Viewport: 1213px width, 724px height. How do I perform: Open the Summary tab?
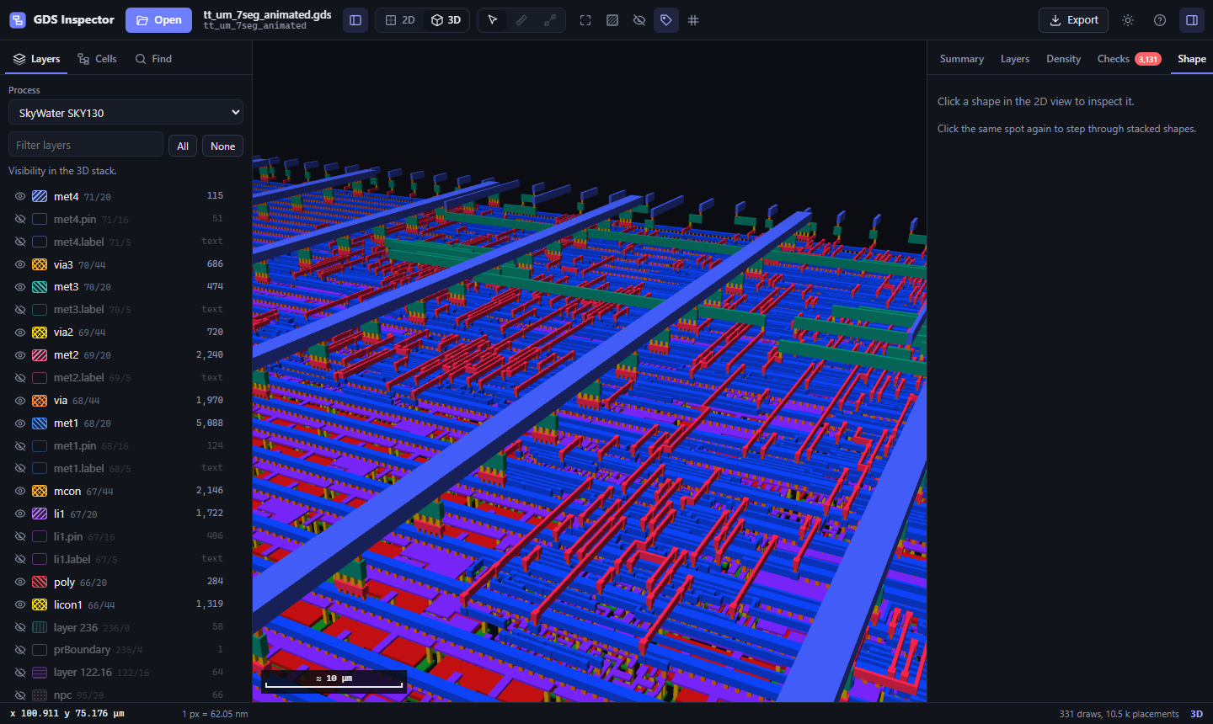click(x=962, y=59)
